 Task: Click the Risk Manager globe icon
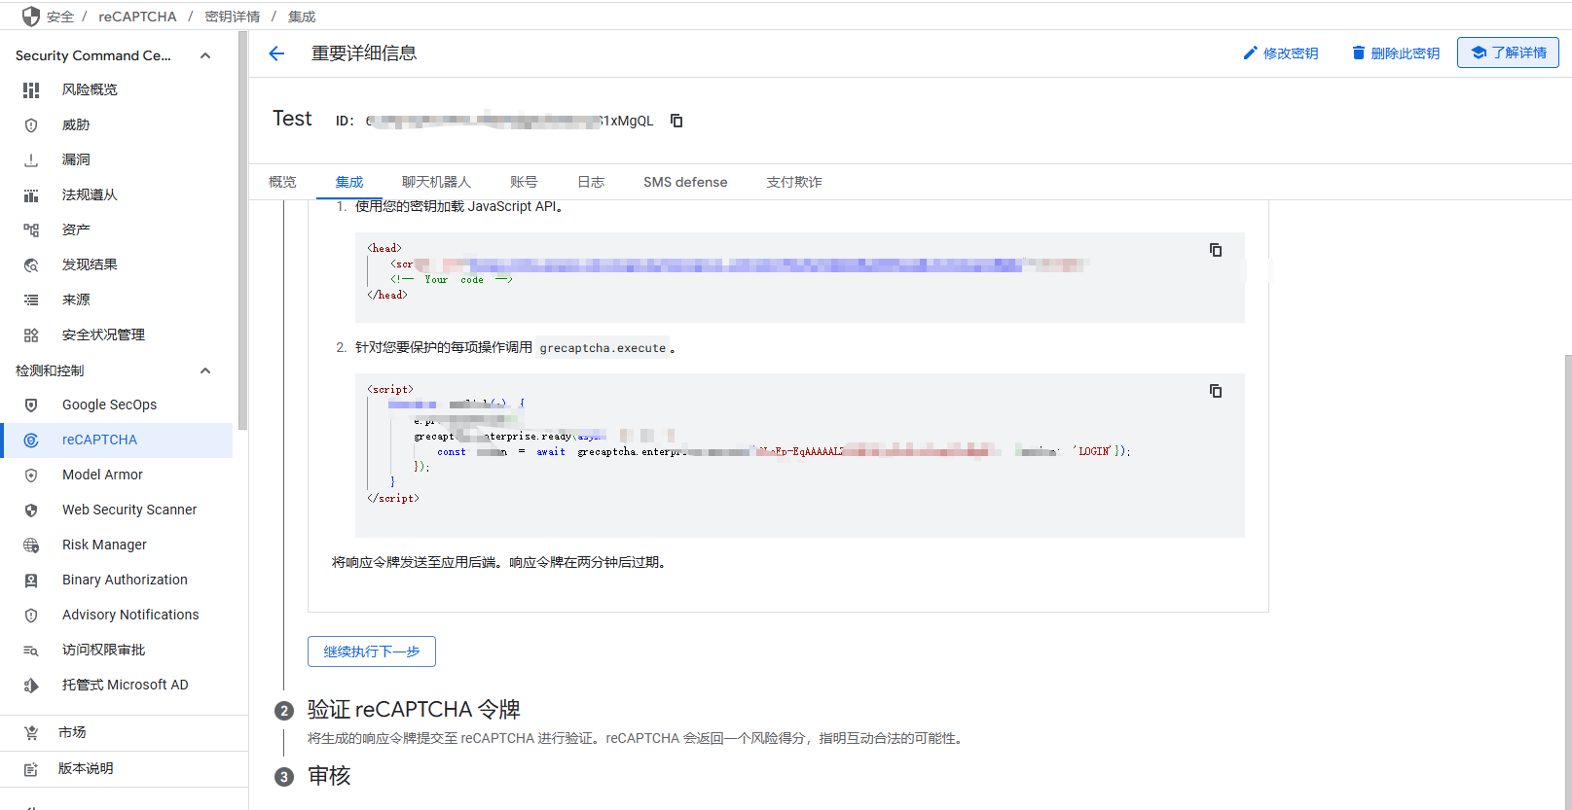[x=31, y=545]
